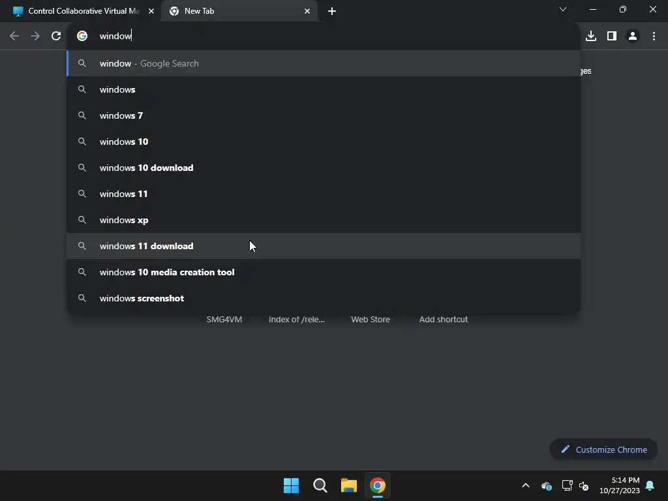Image resolution: width=668 pixels, height=501 pixels.
Task: Pick the 'windows 7' suggestion
Action: pos(324,115)
